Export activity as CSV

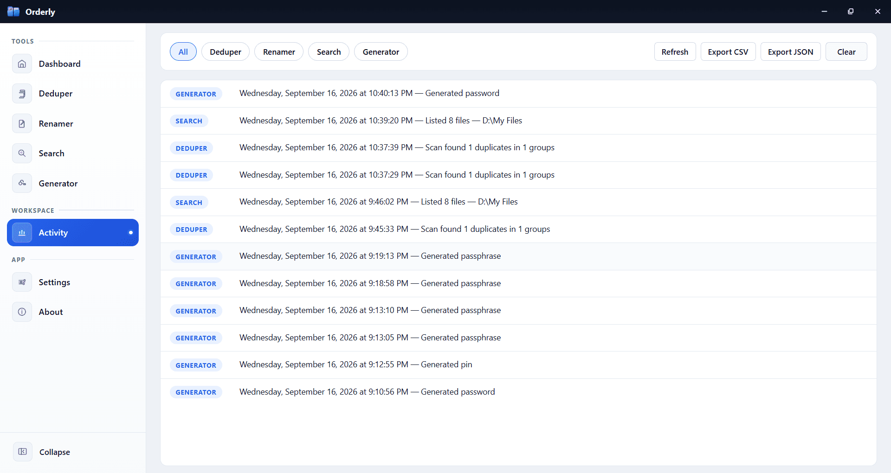728,52
